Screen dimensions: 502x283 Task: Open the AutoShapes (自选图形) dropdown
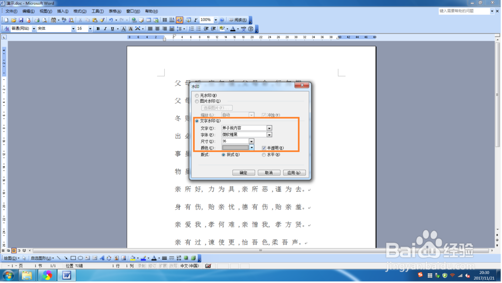42,258
